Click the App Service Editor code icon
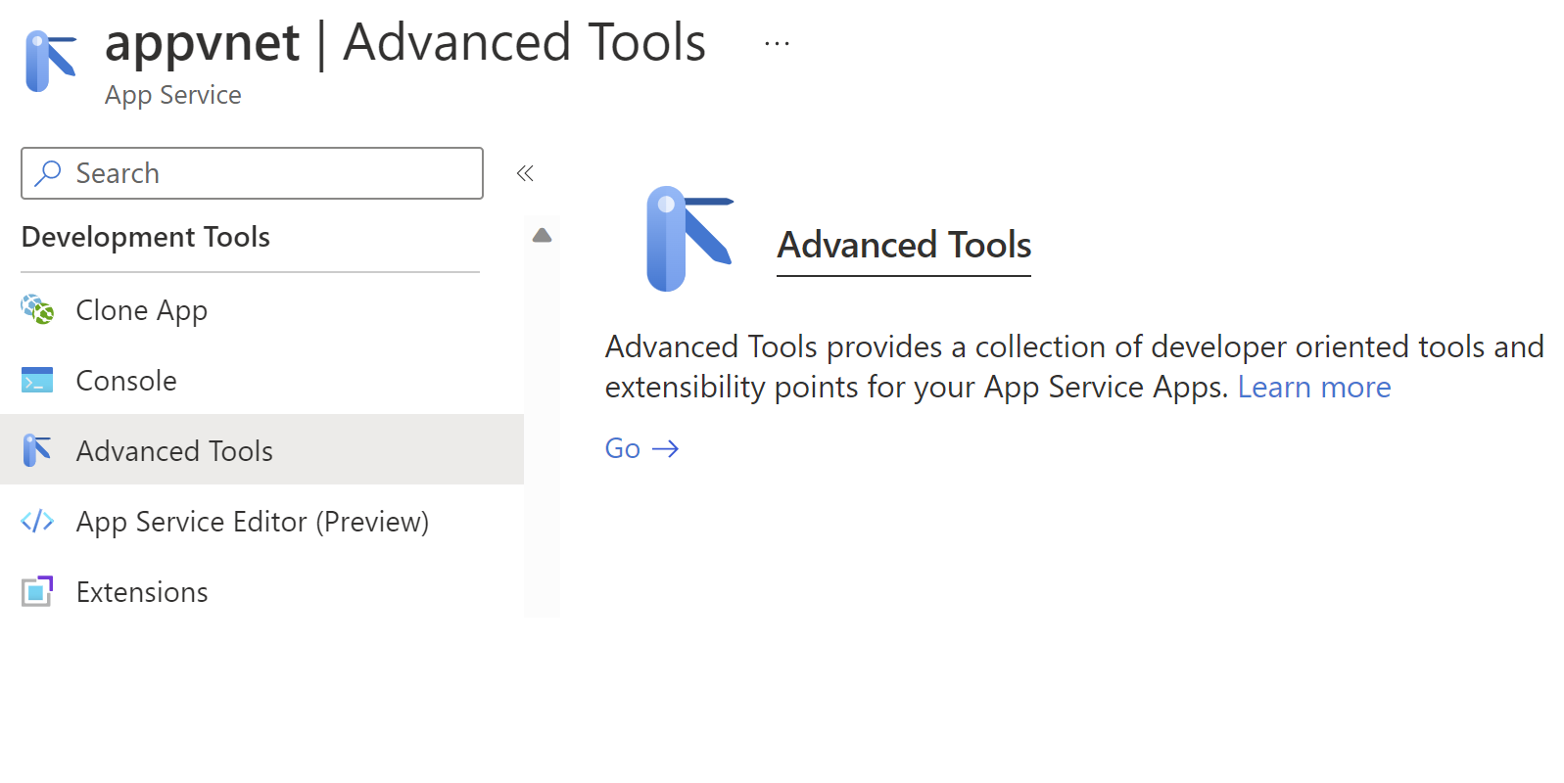 (37, 521)
